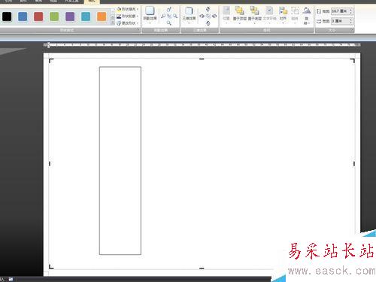Open the Shadow Effects (阴影效果) gallery
Image resolution: width=376 pixels, height=282 pixels.
[x=150, y=14]
